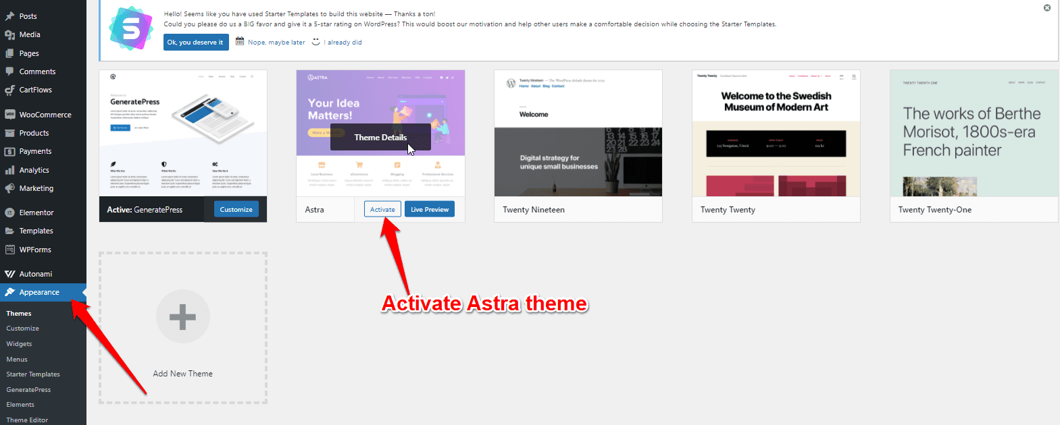Click the Twenty Nineteen theme name

[x=534, y=210]
